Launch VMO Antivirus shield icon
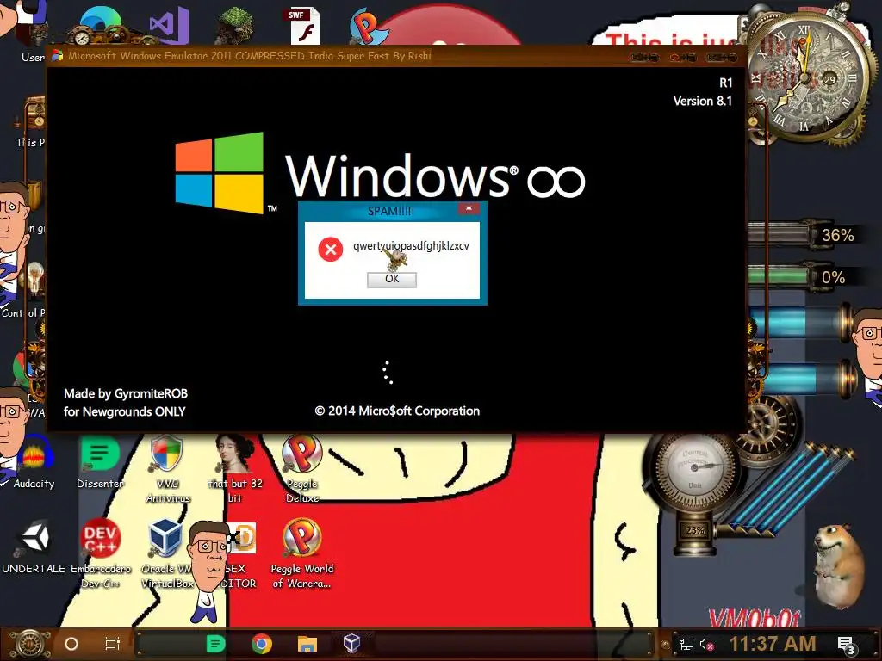Viewport: 882px width, 661px height. [x=168, y=469]
